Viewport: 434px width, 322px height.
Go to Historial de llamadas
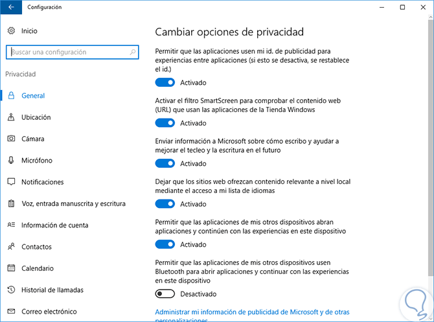click(x=52, y=290)
